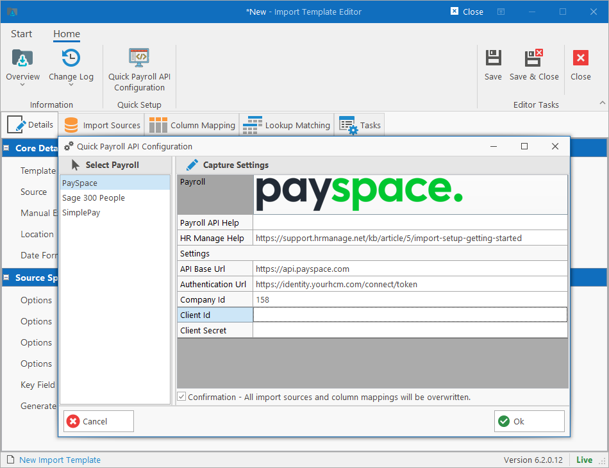609x468 pixels.
Task: Click the Close label in the title bar
Action: pyautogui.click(x=472, y=12)
